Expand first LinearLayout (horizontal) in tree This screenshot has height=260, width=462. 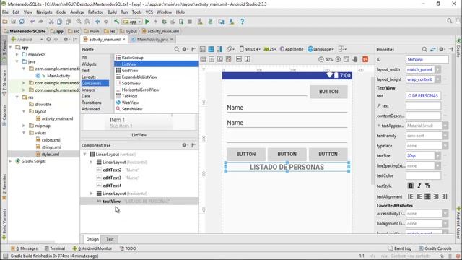pyautogui.click(x=92, y=162)
